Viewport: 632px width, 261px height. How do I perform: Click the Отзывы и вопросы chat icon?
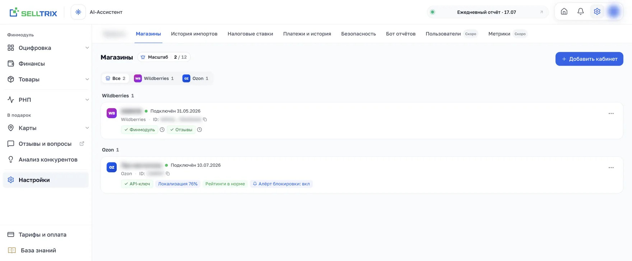click(x=11, y=144)
